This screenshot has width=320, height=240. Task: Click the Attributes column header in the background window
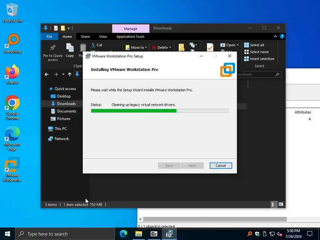click(x=302, y=112)
